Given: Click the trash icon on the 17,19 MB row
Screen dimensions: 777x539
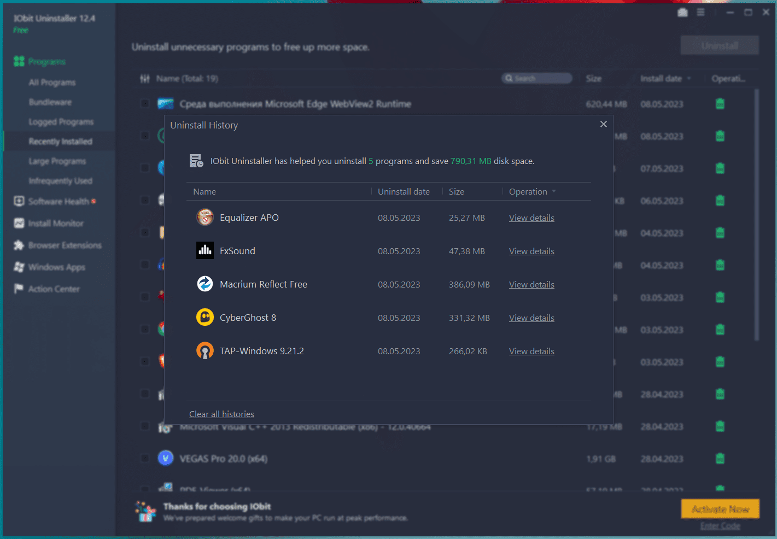Looking at the screenshot, I should pyautogui.click(x=720, y=426).
